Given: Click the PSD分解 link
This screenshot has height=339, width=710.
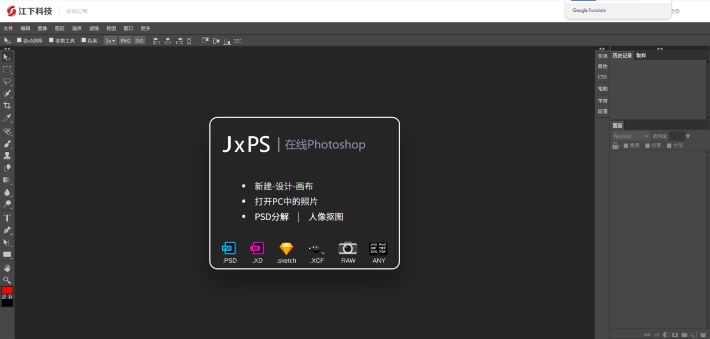Looking at the screenshot, I should [272, 217].
